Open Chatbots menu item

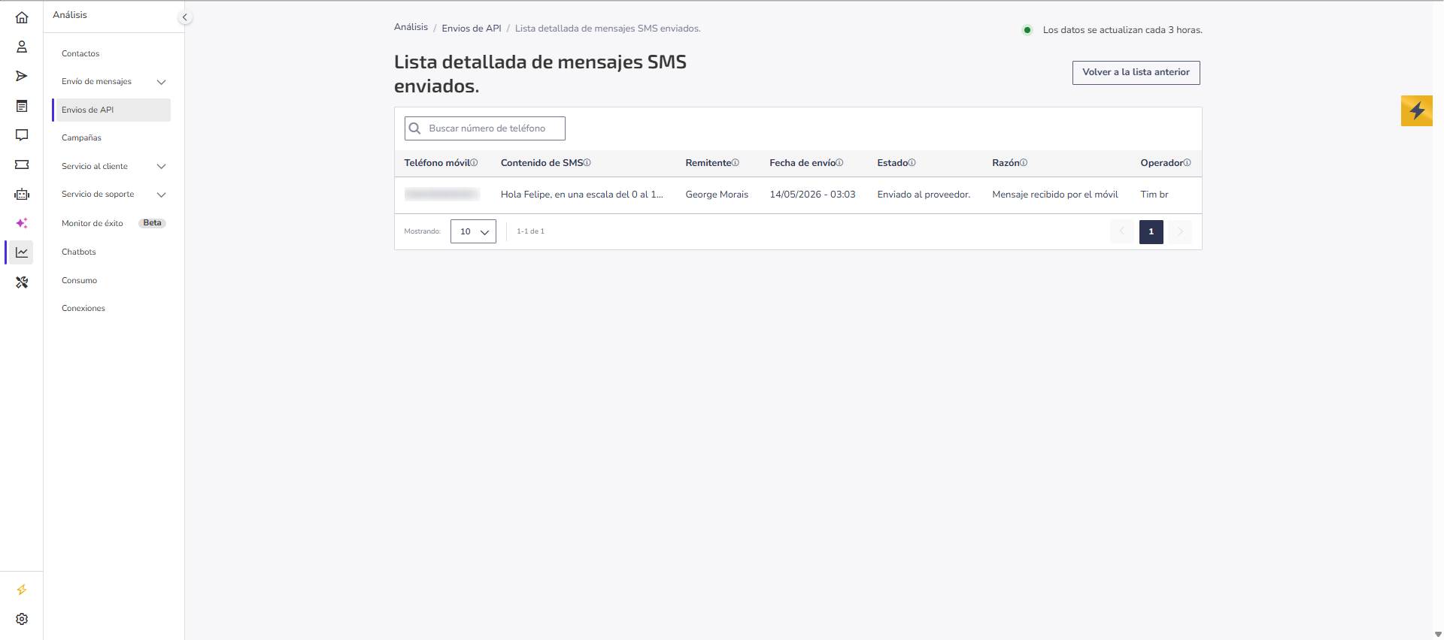79,252
